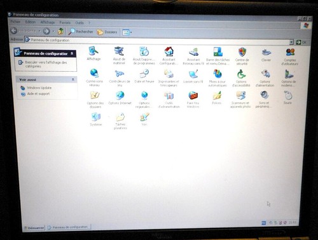
Task: Open the Centre de sécurité icon
Action: tap(242, 56)
